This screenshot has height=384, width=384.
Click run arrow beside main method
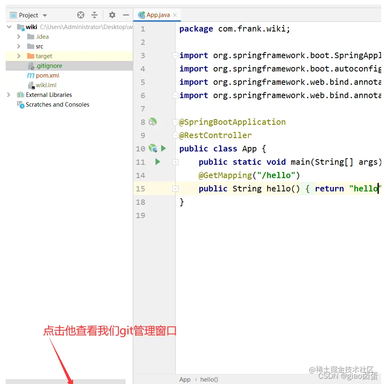pyautogui.click(x=158, y=162)
